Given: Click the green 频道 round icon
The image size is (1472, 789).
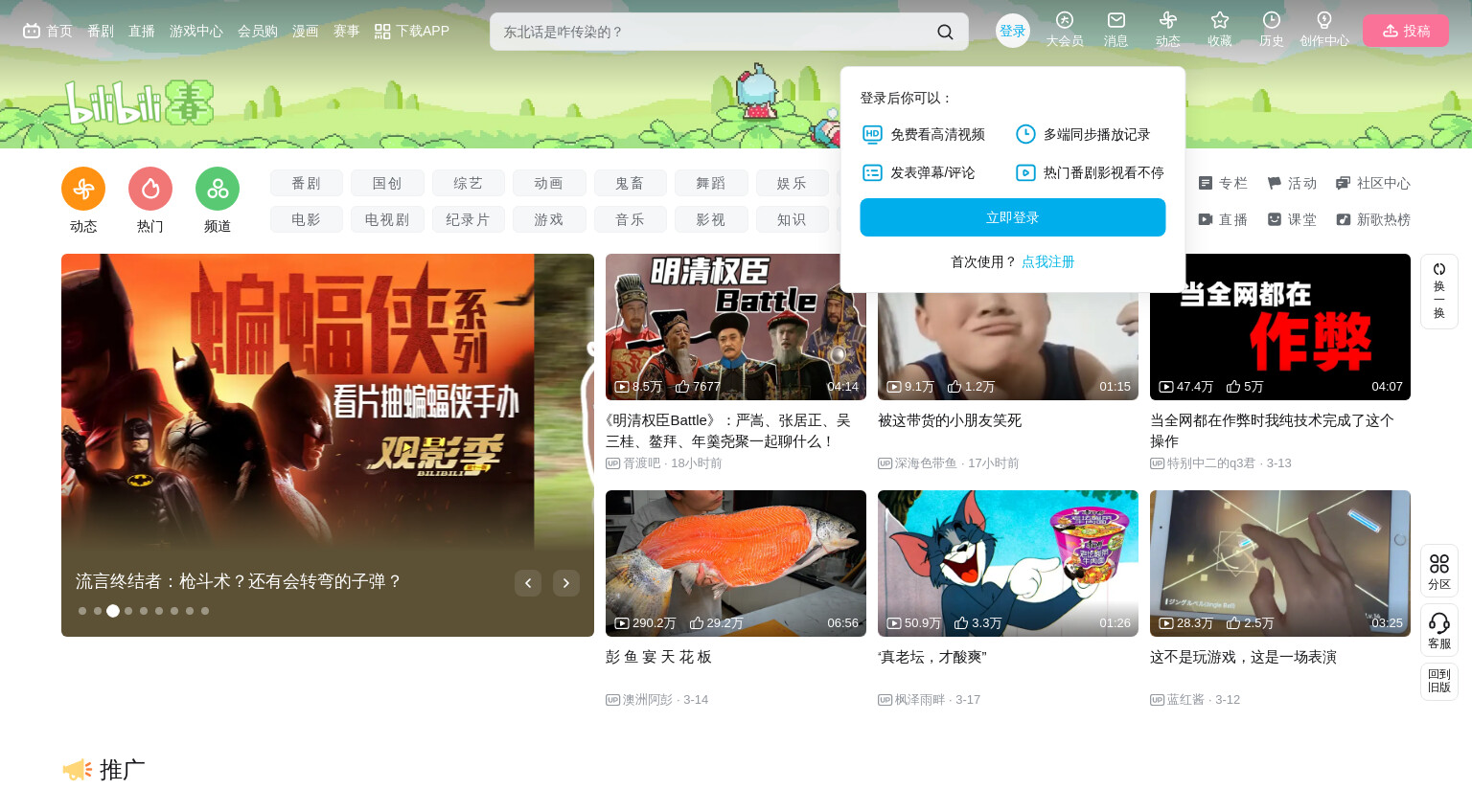Looking at the screenshot, I should (218, 189).
